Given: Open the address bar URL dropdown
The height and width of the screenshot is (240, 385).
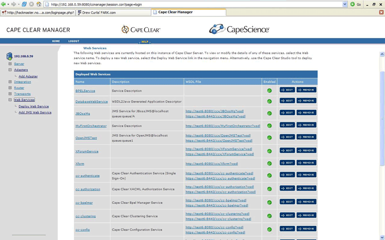Looking at the screenshot, I should (345, 4).
